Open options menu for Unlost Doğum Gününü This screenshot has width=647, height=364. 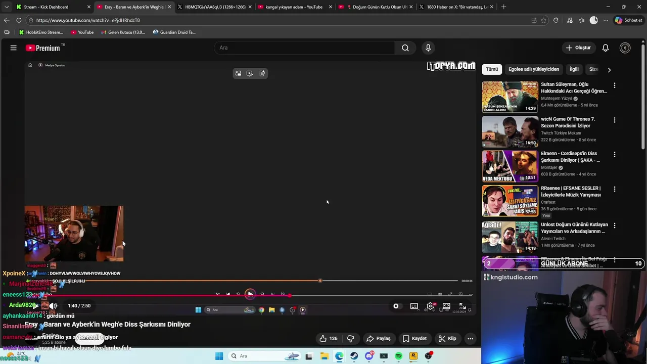(x=615, y=225)
